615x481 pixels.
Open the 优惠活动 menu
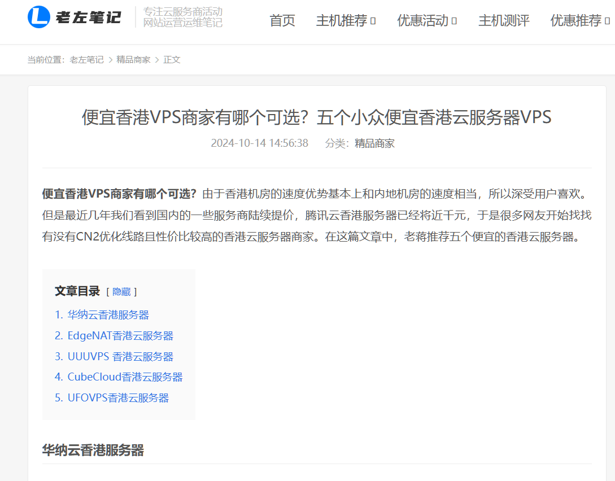(x=423, y=20)
